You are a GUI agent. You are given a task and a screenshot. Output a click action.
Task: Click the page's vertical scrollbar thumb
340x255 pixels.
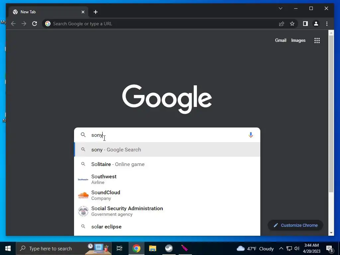pos(331,114)
